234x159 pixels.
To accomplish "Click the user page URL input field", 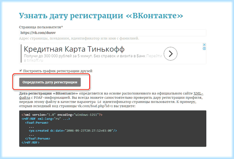I will tap(113, 33).
